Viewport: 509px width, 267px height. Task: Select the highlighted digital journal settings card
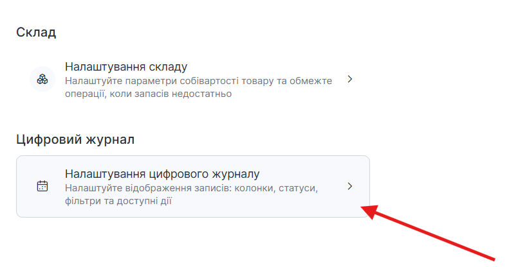tap(193, 187)
